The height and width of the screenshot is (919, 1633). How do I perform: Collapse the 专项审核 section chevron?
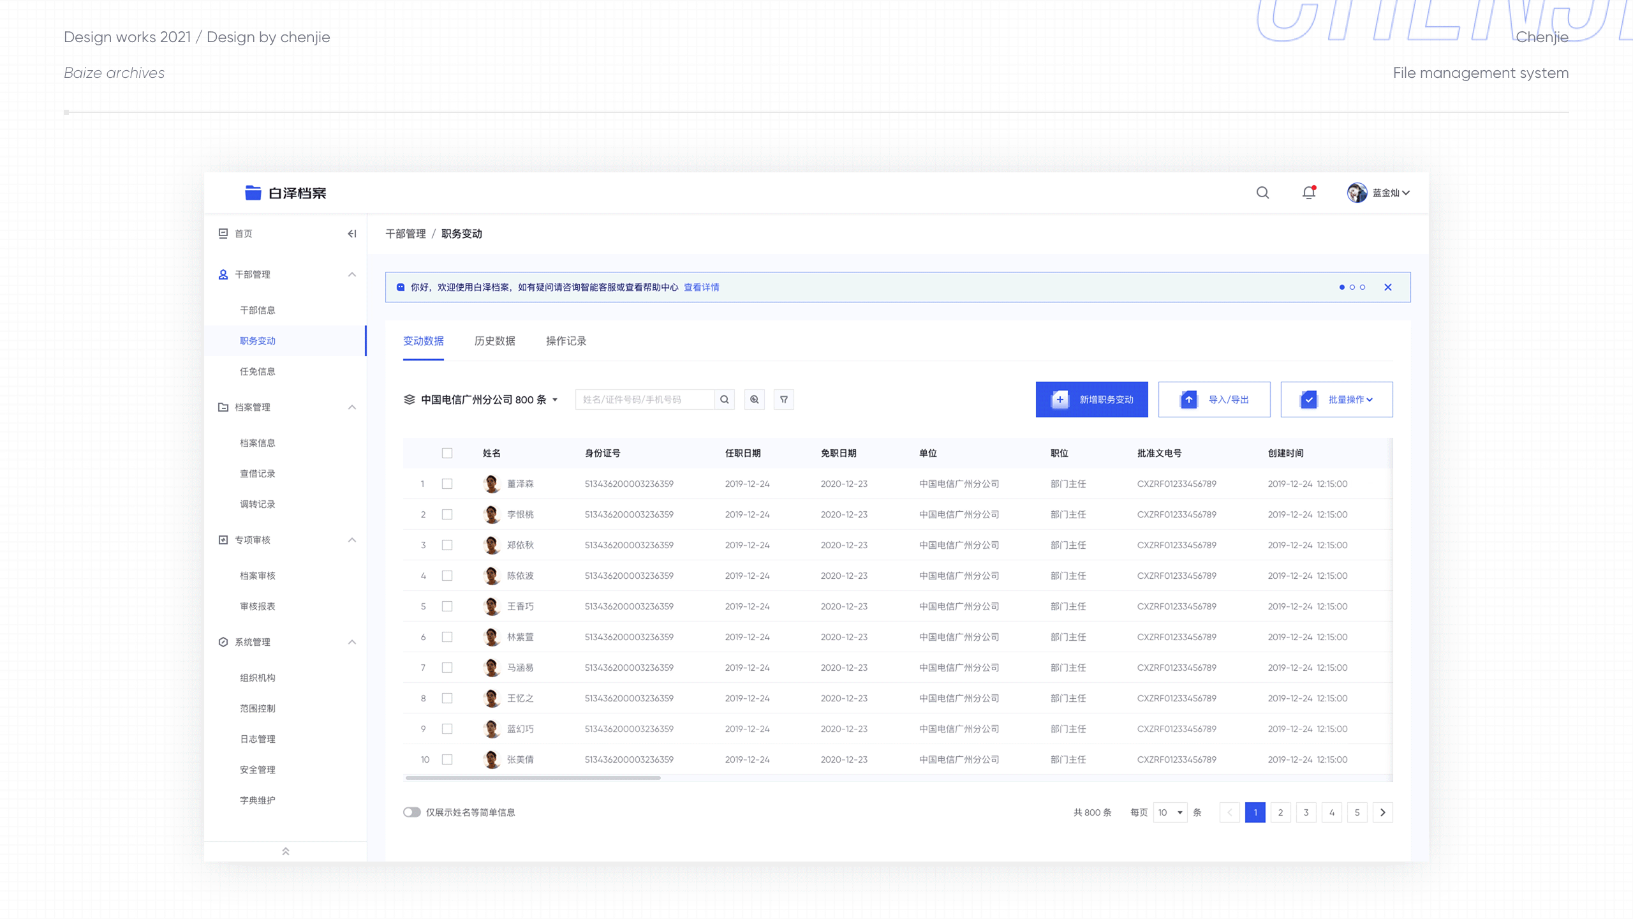pyautogui.click(x=351, y=540)
